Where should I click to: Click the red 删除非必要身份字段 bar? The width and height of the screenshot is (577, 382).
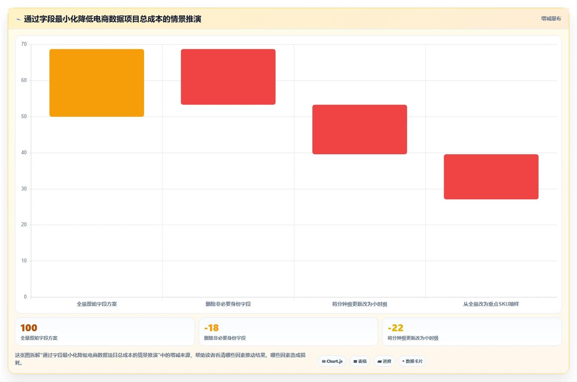coord(228,77)
